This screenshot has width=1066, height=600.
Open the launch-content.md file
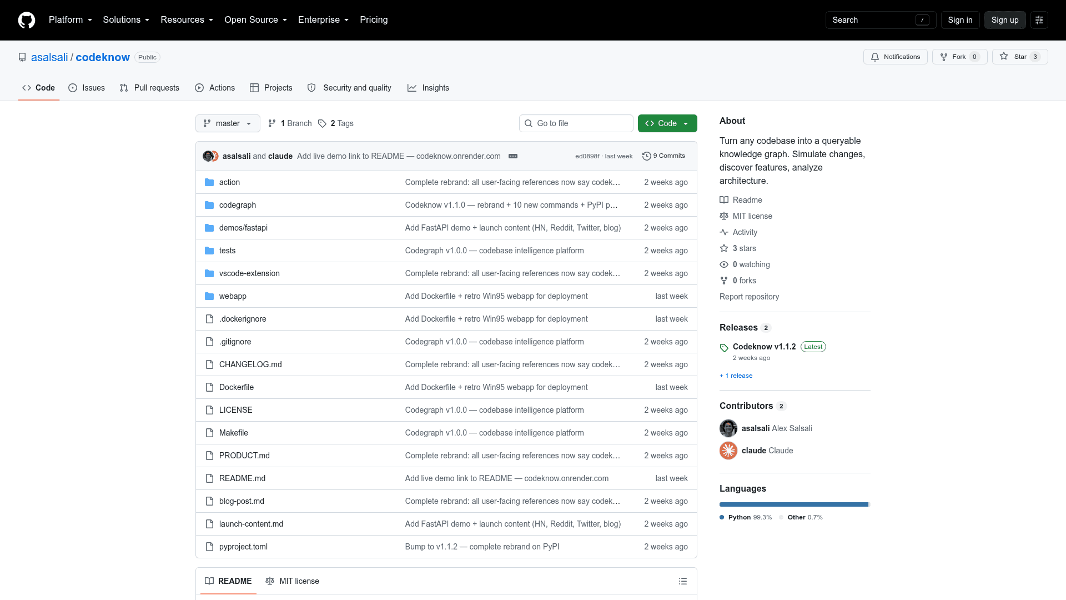pyautogui.click(x=251, y=524)
